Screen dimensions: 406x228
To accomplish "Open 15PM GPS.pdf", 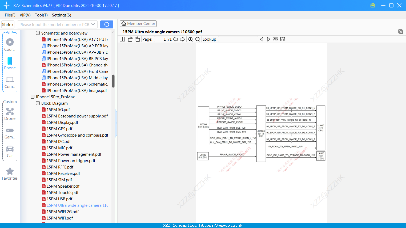I will [57, 129].
